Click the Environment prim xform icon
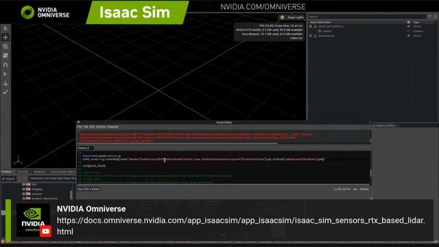Image resolution: width=439 pixels, height=247 pixels. (x=315, y=36)
